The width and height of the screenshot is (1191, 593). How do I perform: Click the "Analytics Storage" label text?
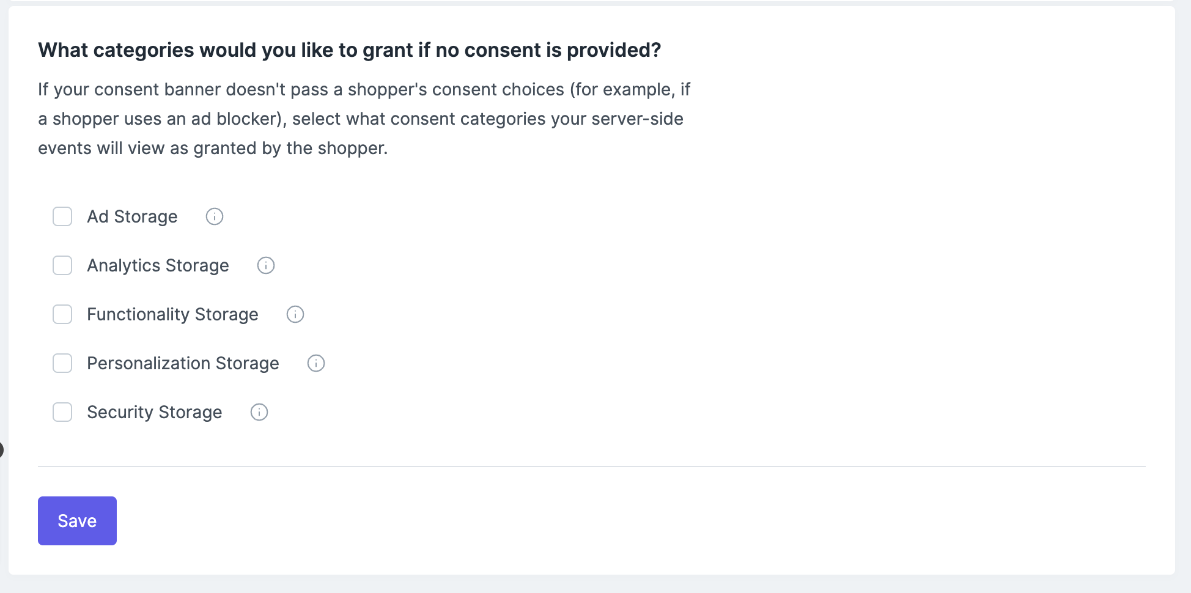(158, 265)
